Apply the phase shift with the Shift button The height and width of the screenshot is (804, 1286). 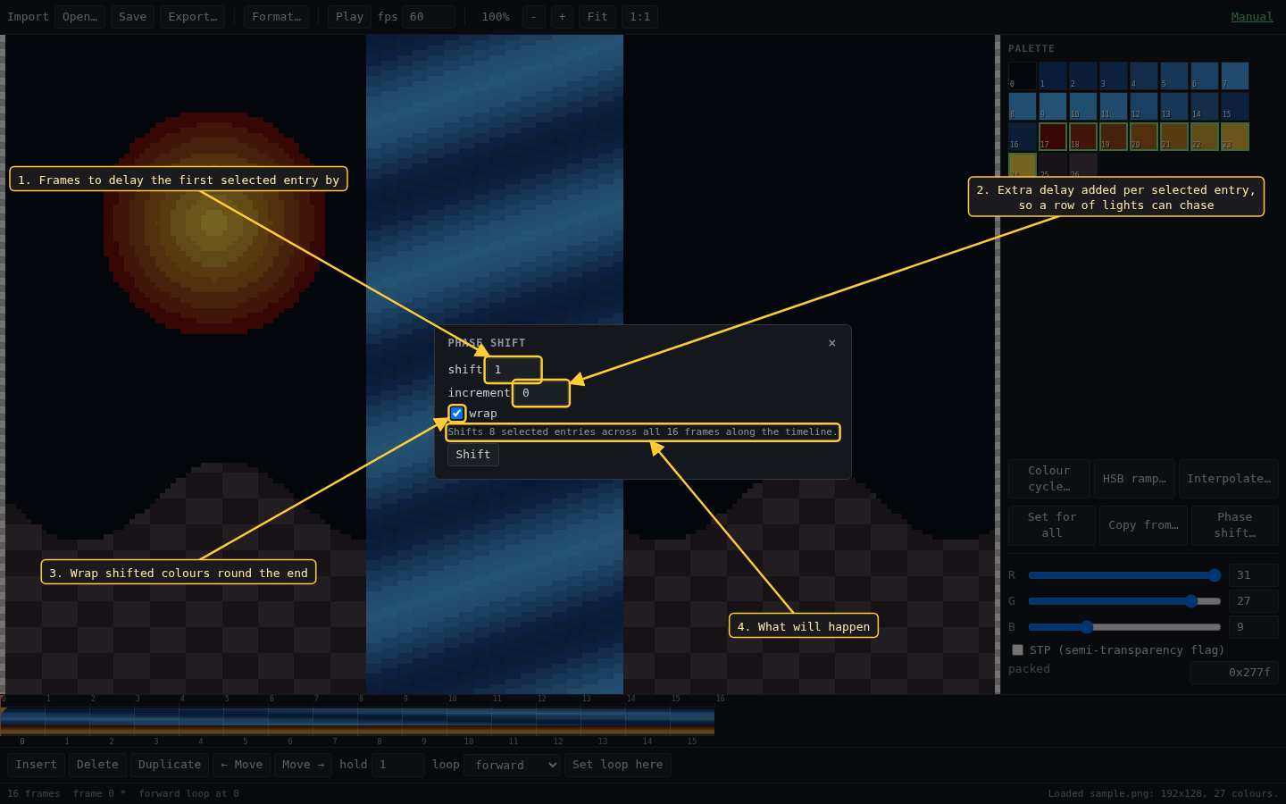point(473,455)
